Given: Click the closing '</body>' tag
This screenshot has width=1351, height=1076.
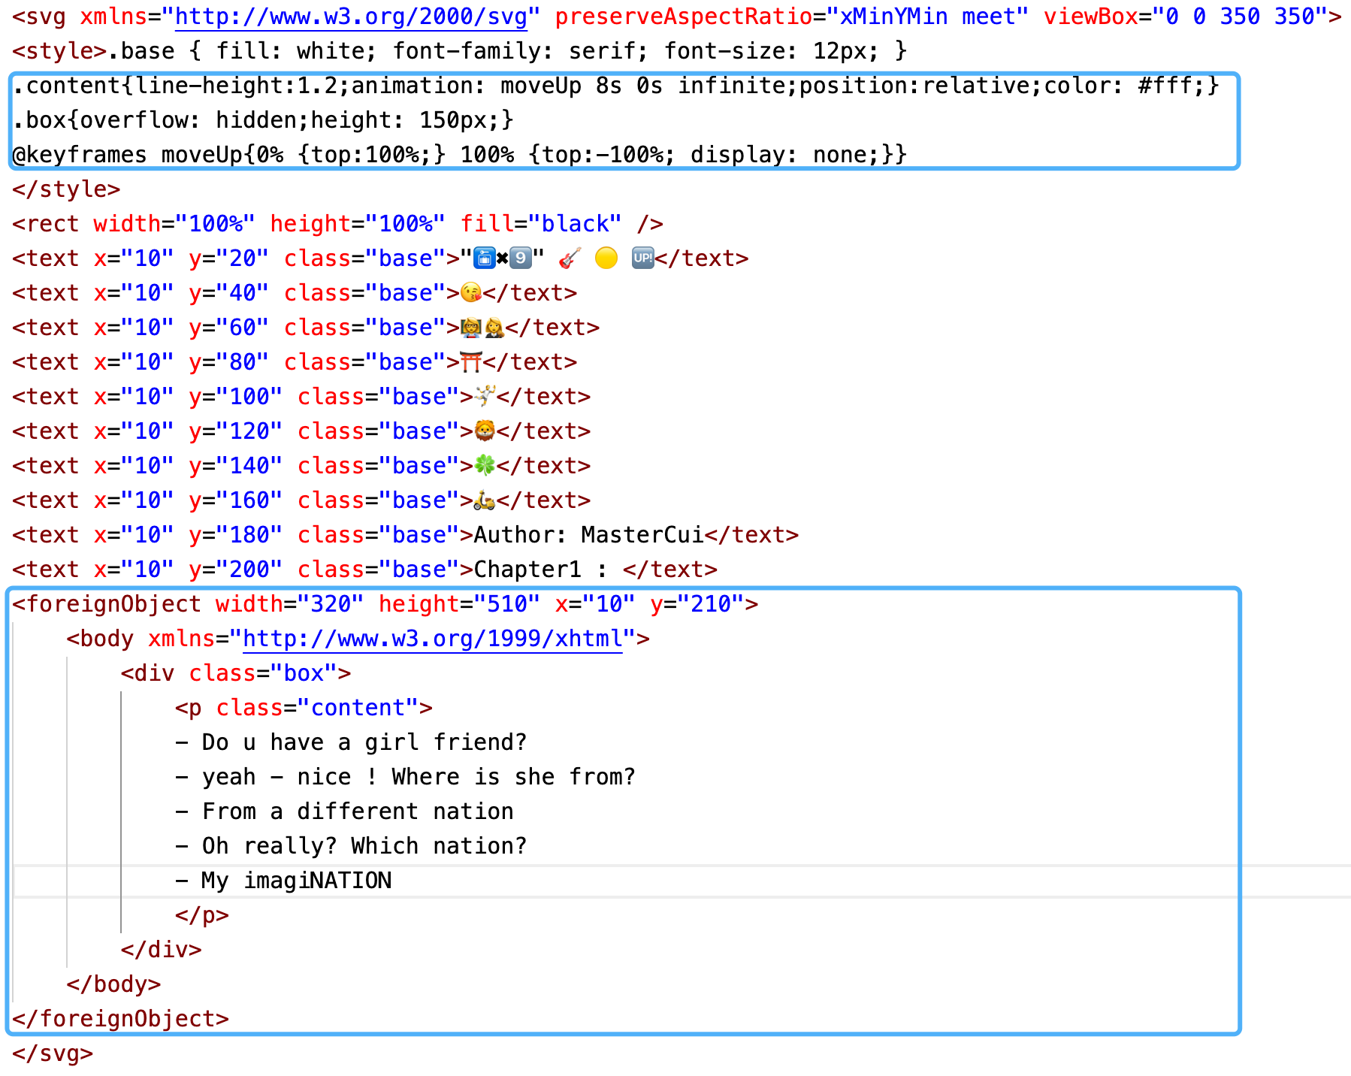Looking at the screenshot, I should [113, 984].
